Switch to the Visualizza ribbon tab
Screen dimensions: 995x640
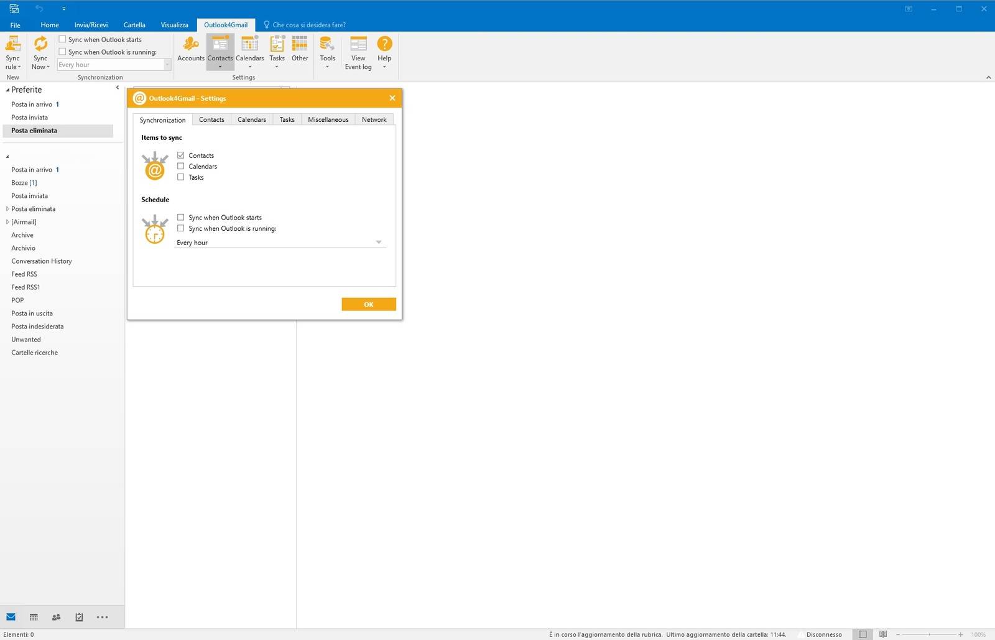[x=174, y=25]
